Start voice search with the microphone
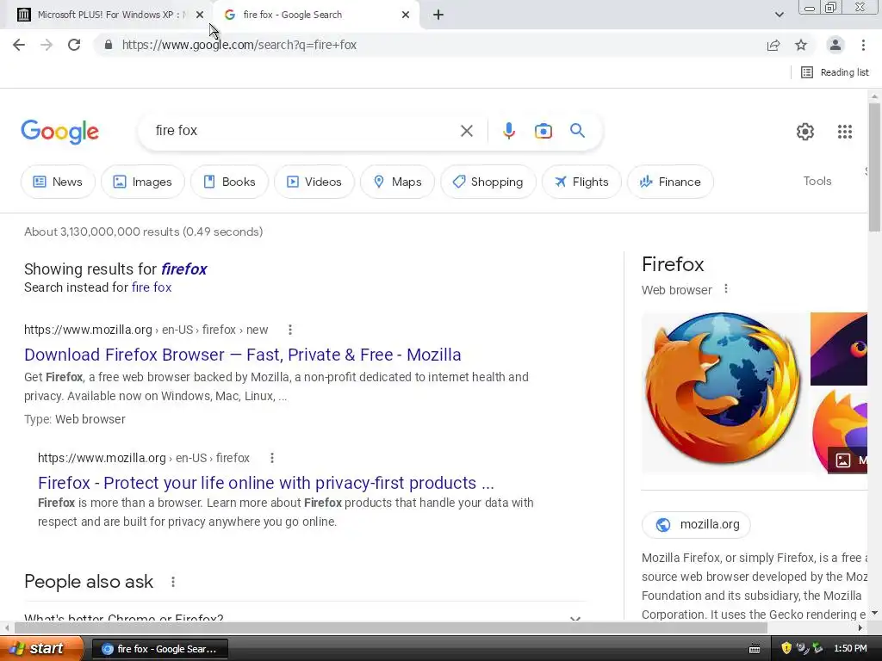Image resolution: width=882 pixels, height=661 pixels. (508, 131)
